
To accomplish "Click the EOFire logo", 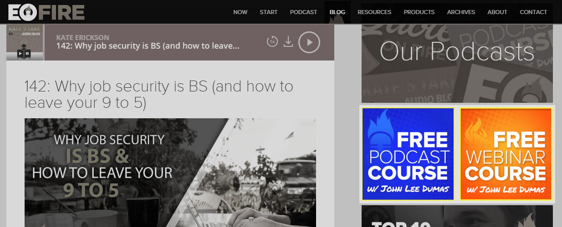I will tap(46, 12).
